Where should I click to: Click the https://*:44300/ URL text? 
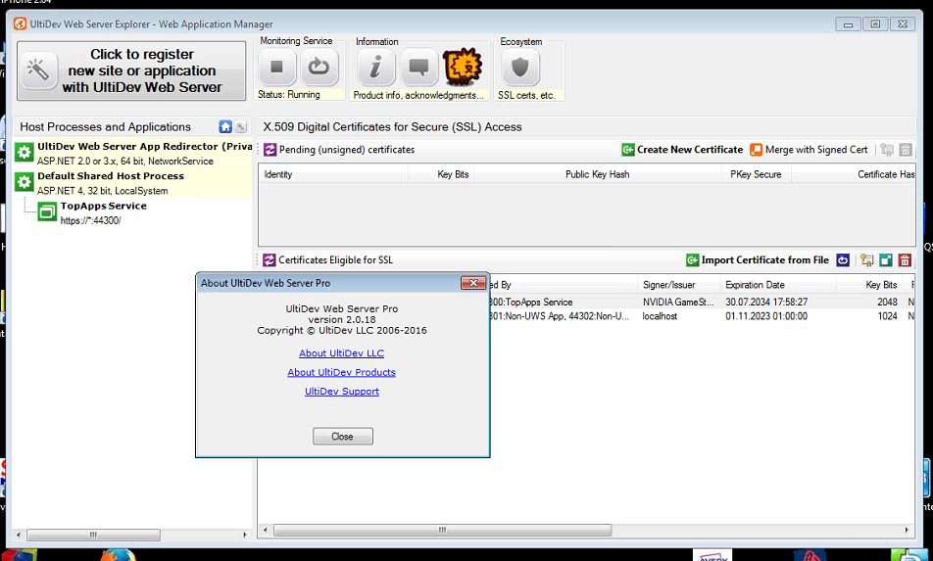coord(90,220)
